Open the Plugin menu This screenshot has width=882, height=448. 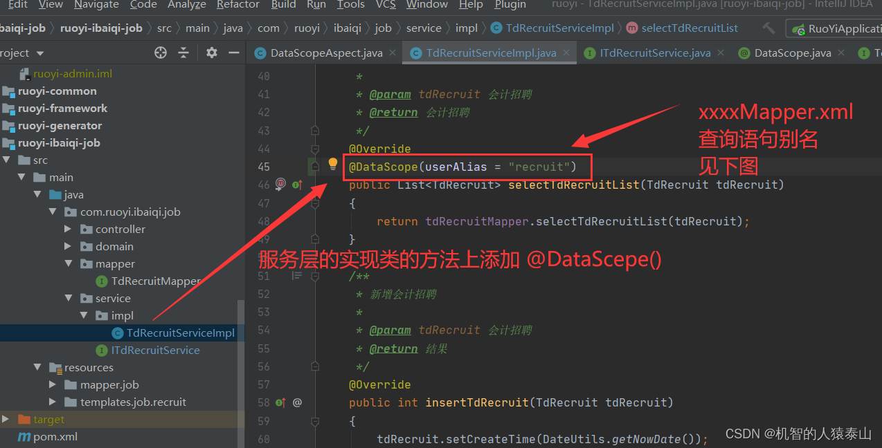(x=510, y=5)
